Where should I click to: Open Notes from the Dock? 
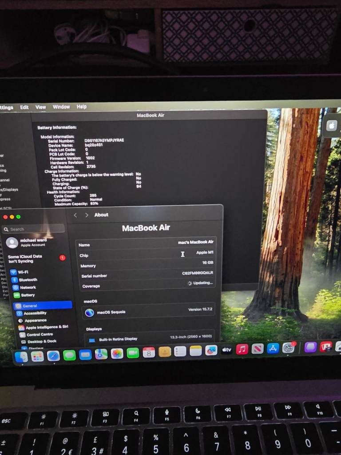[x=196, y=351]
